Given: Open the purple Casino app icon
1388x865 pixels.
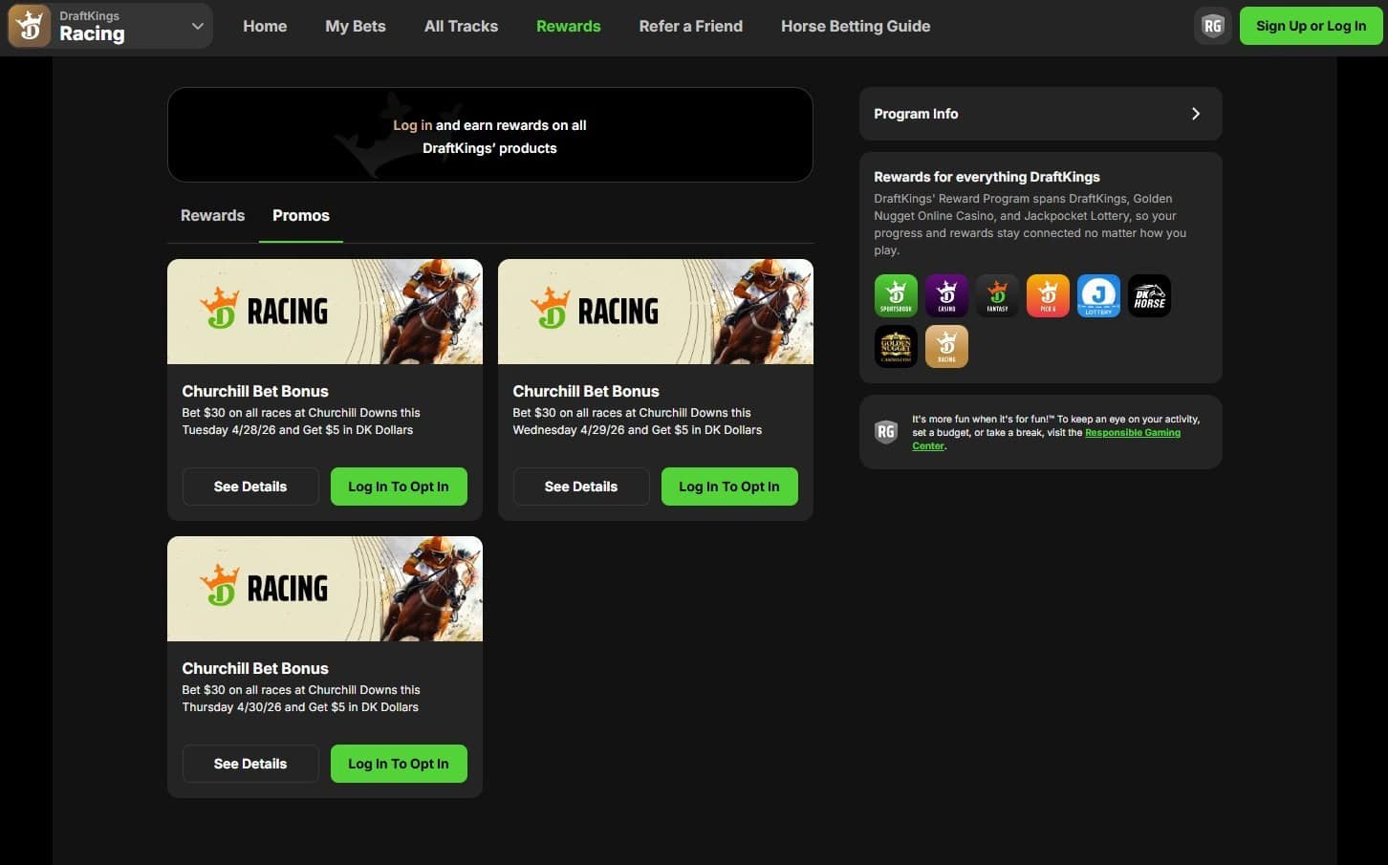Looking at the screenshot, I should pos(946,295).
